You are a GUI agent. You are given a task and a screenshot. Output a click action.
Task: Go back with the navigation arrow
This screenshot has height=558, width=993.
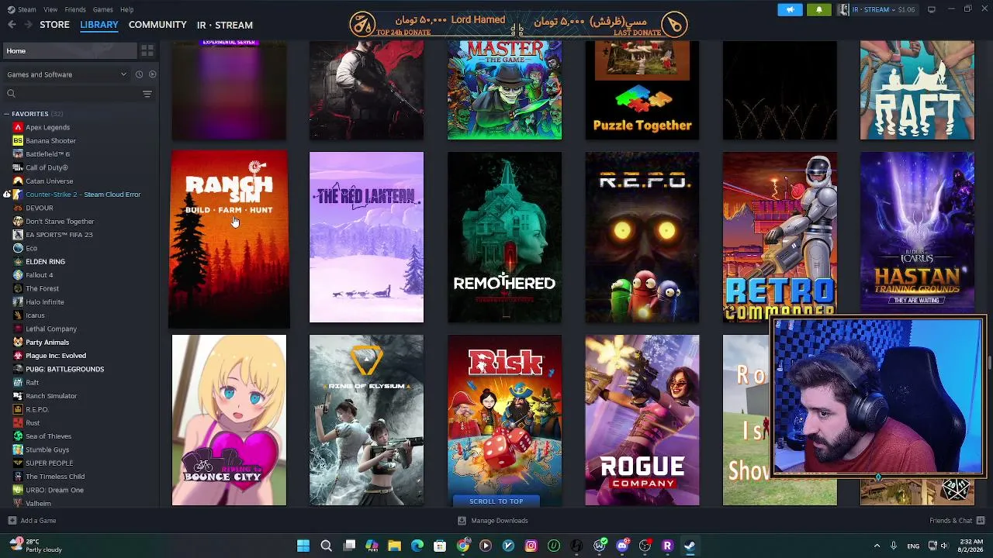click(12, 25)
